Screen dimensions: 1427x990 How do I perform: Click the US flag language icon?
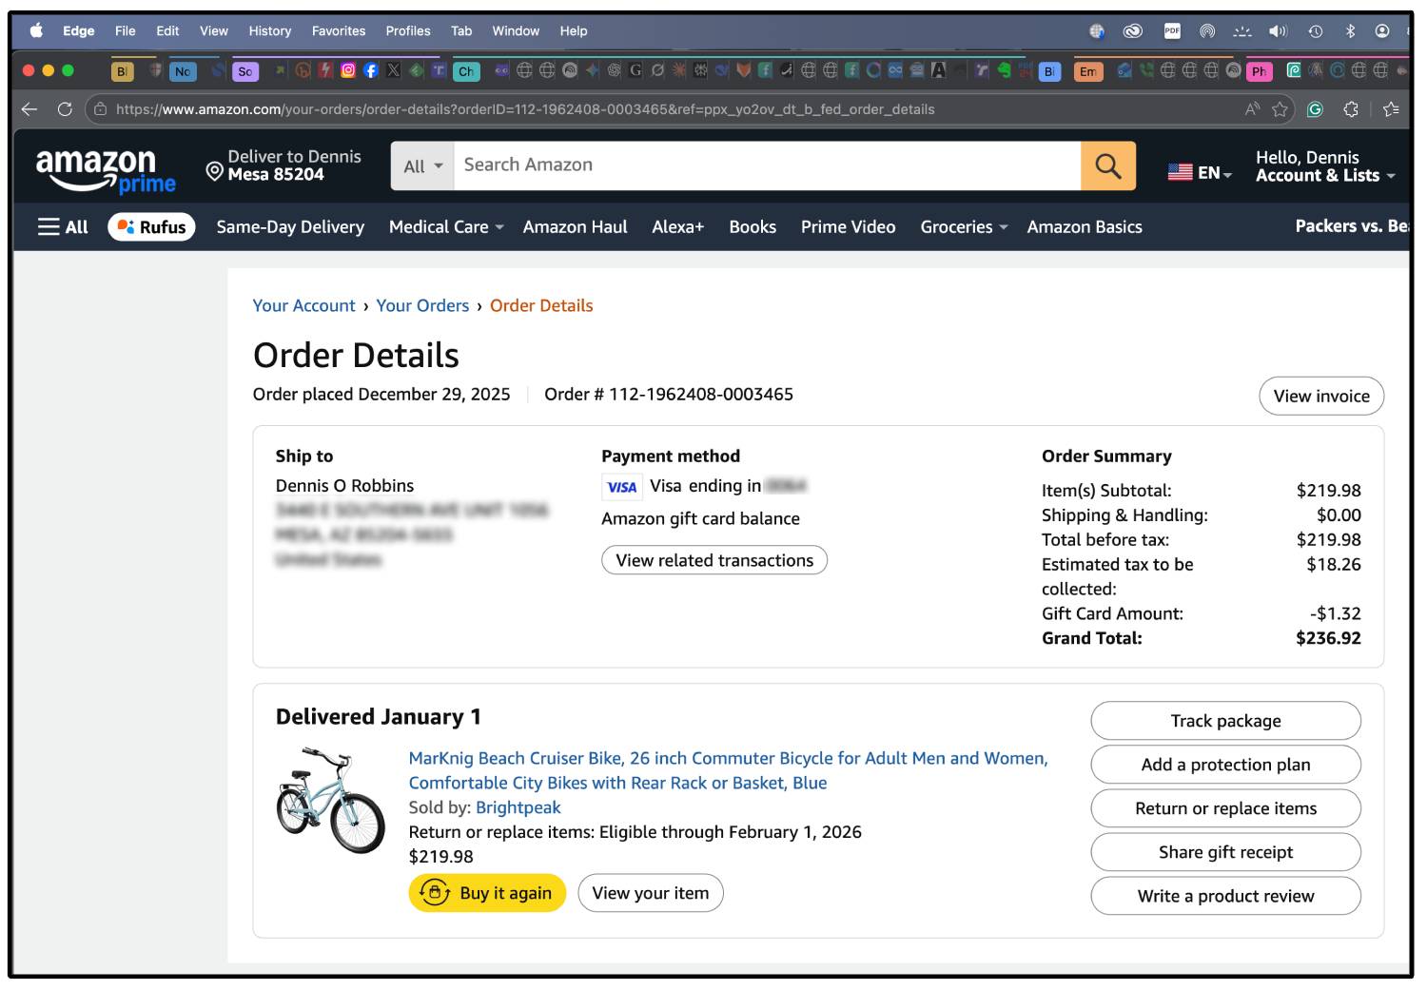(1180, 171)
